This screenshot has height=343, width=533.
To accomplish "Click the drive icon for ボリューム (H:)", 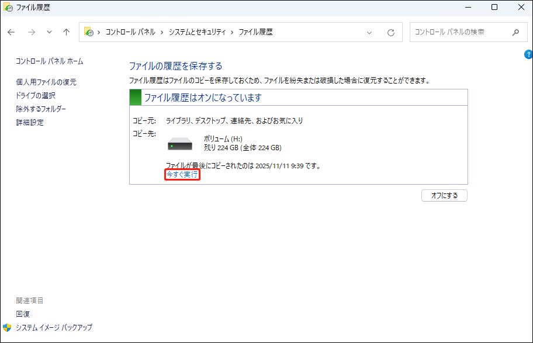I will click(179, 144).
